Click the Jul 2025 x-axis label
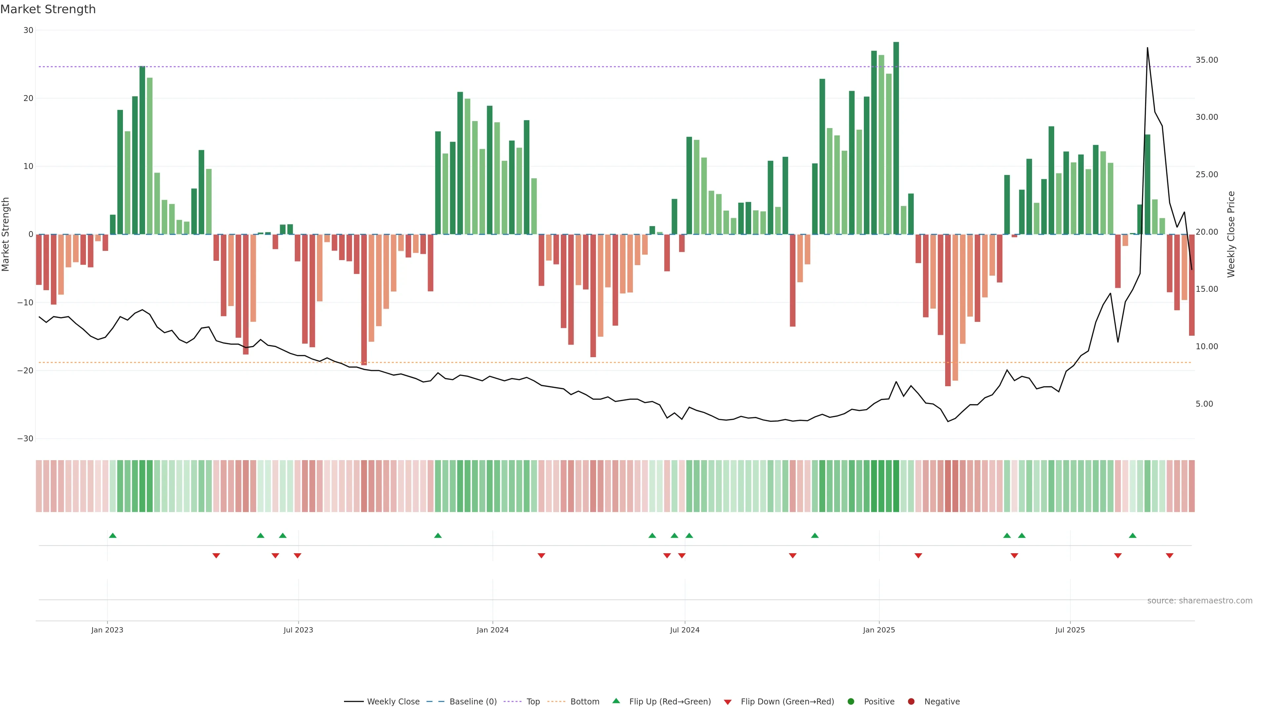 [x=1069, y=630]
